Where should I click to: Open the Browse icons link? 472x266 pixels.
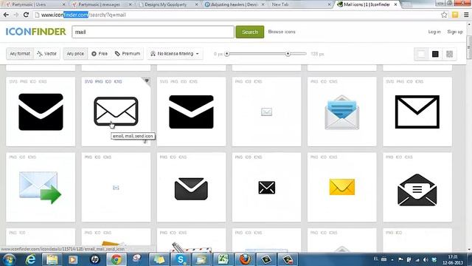pyautogui.click(x=282, y=32)
